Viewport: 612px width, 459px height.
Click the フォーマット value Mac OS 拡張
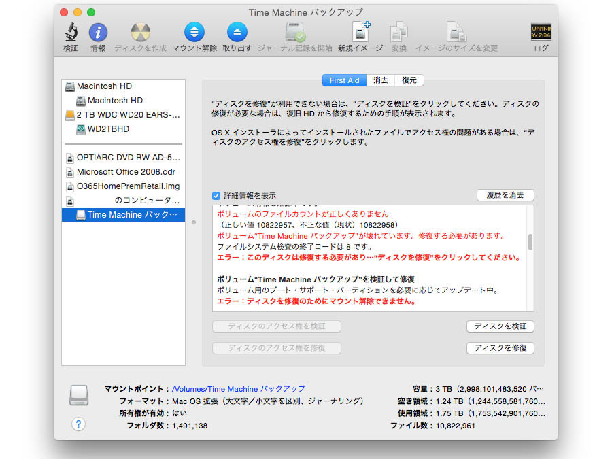click(x=268, y=401)
